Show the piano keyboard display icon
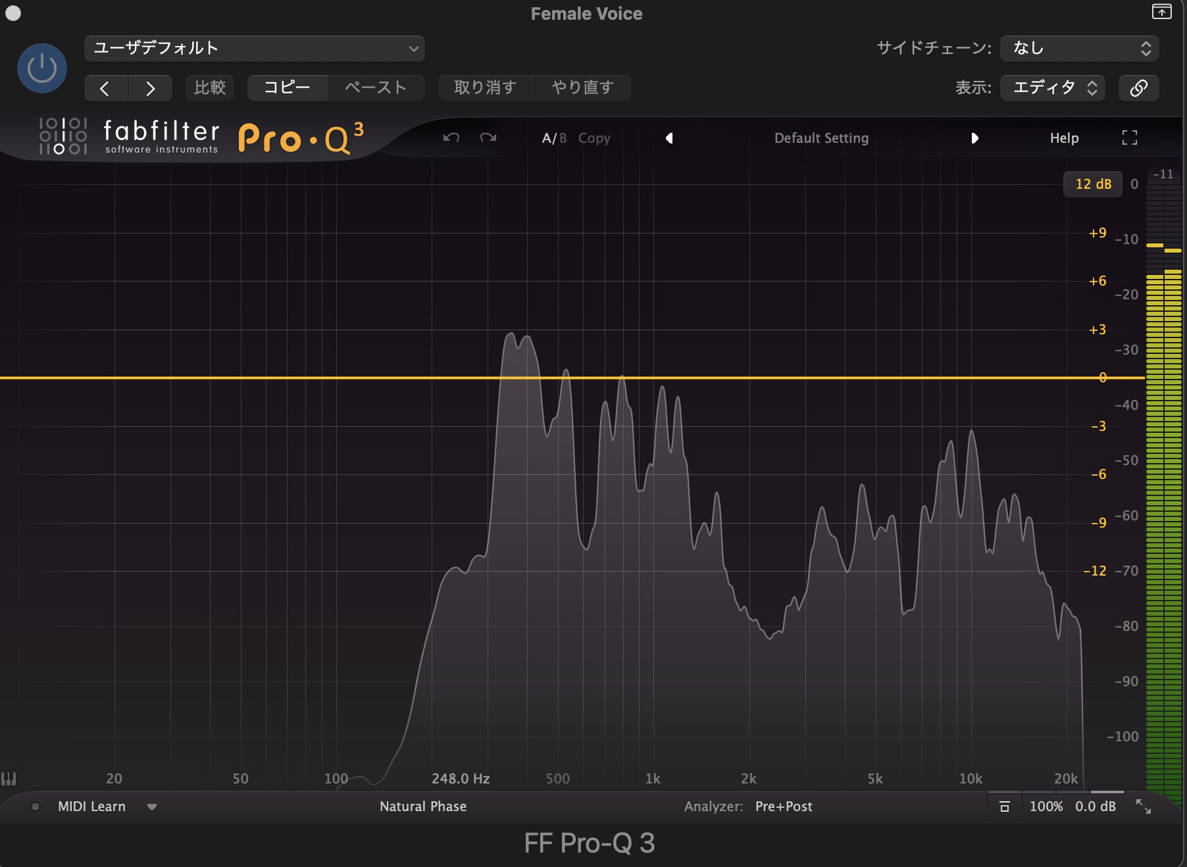This screenshot has height=867, width=1187. coord(9,779)
